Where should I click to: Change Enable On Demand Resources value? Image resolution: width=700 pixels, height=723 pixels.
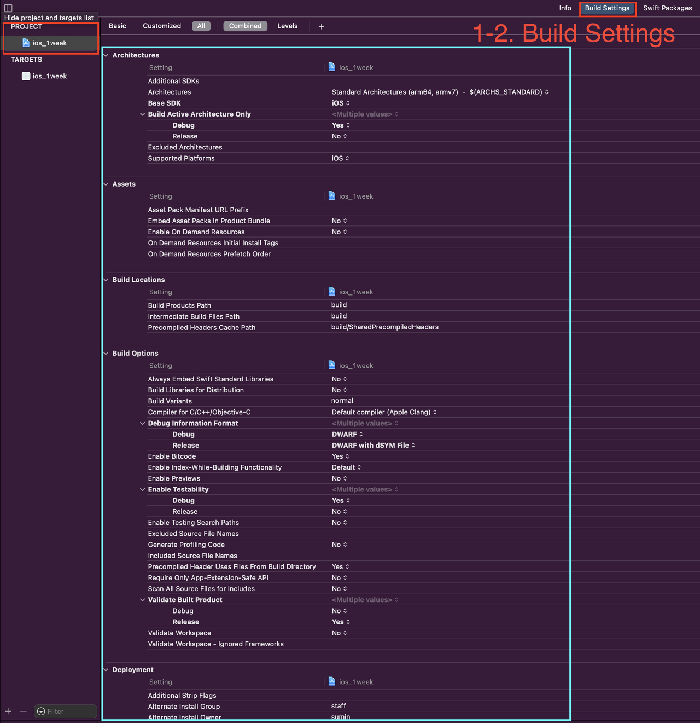(339, 232)
